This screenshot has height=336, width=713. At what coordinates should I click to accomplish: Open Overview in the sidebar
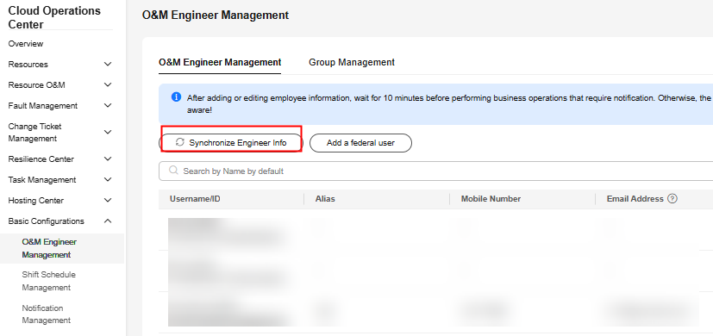click(26, 44)
